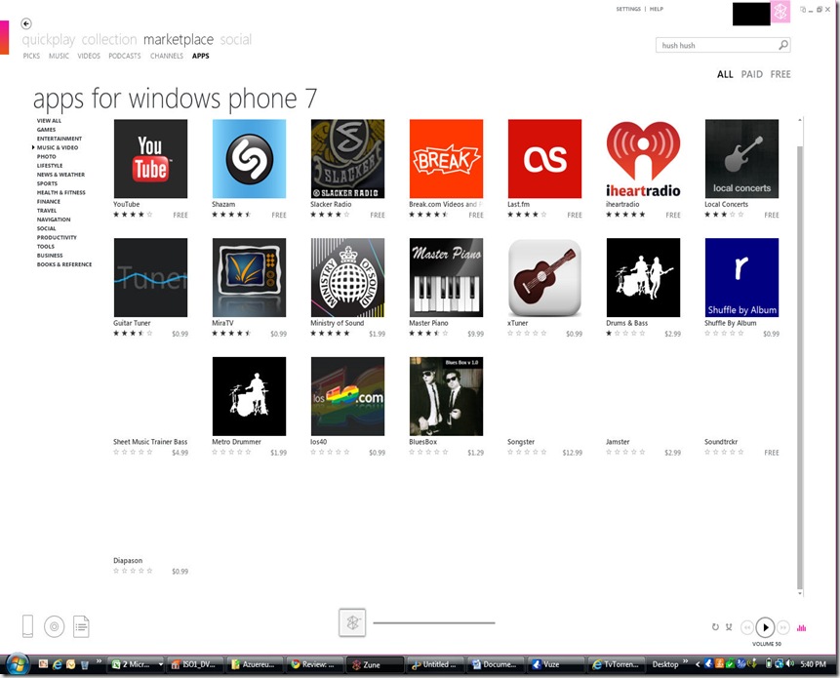Click the search box with hush hush
The image size is (840, 678).
point(723,45)
